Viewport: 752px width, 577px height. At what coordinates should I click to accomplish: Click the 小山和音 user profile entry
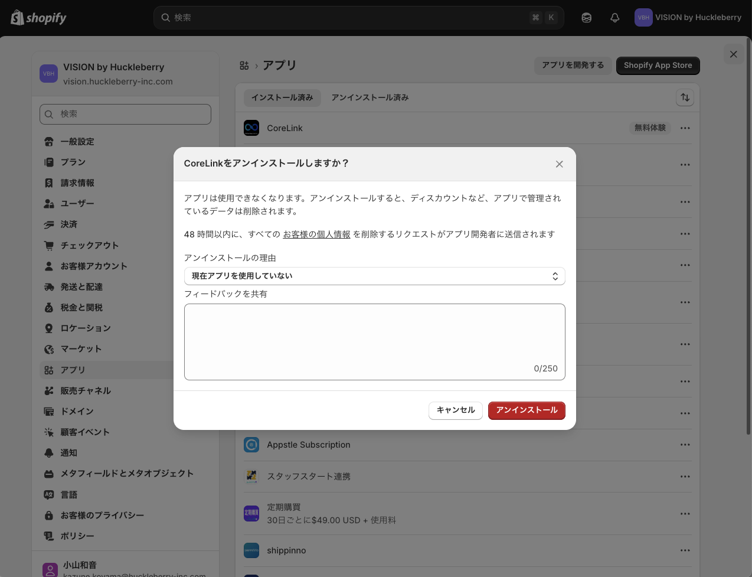[x=126, y=570]
